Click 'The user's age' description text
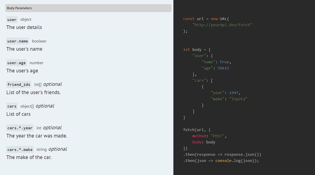Screen dimensions: 315x175 coord(22,71)
